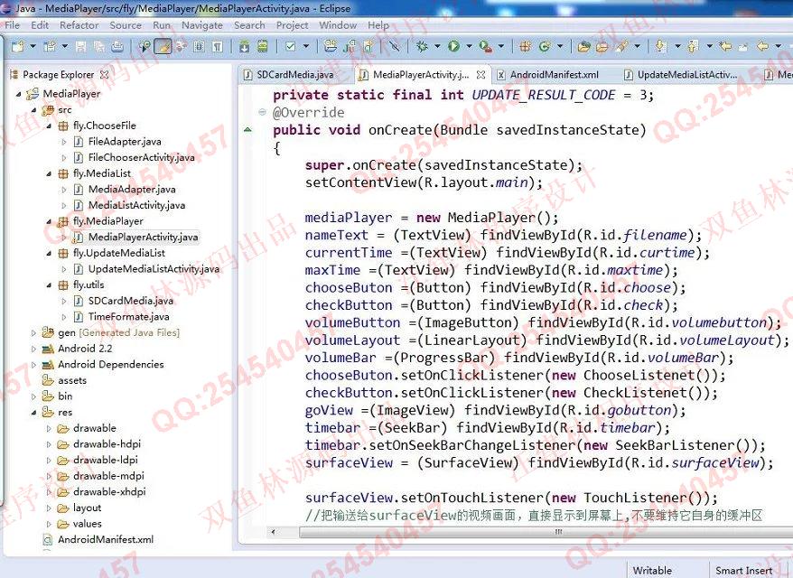Click the Print icon in toolbar
Screen dimensions: 793x578
coord(117,47)
